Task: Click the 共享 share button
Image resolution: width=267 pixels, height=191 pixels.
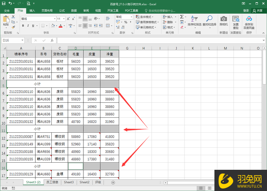Action: click(258, 11)
